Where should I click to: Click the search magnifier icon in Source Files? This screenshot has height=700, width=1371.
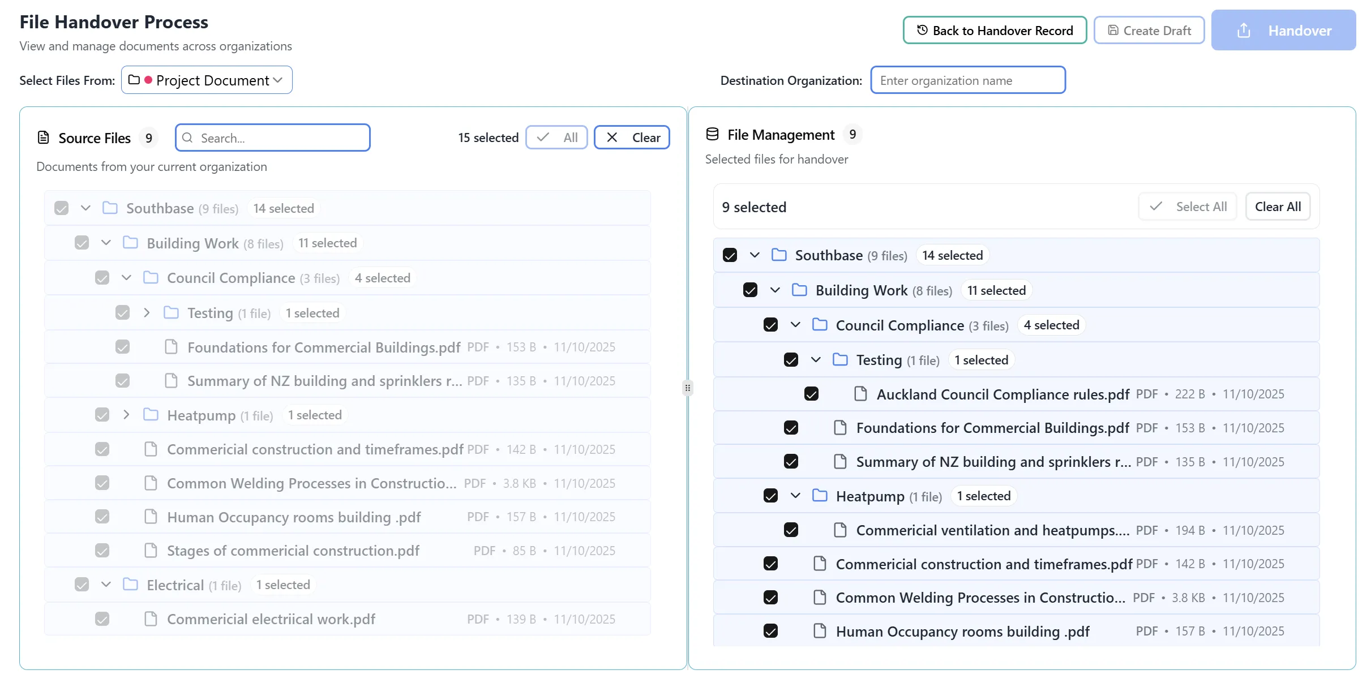coord(187,138)
